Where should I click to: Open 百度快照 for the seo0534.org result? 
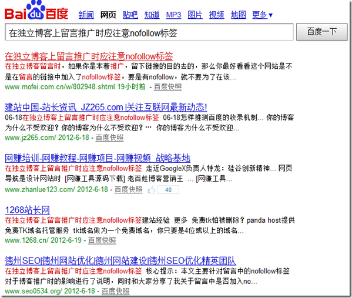115,292
